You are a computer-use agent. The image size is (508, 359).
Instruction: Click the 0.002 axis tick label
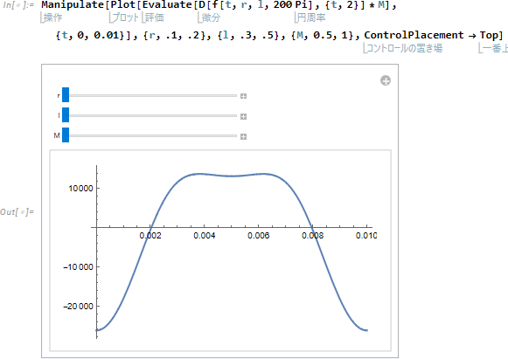[150, 236]
